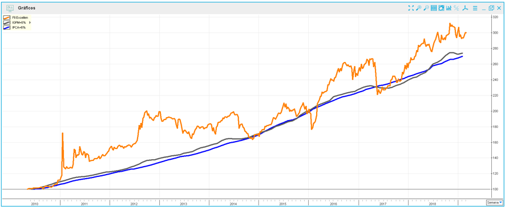
Task: Click the 100 value on price axis
Action: click(496, 189)
